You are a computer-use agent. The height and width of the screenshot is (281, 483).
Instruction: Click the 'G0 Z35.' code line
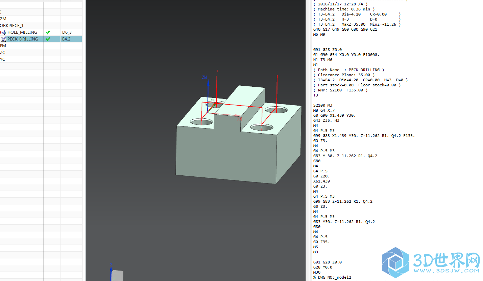pos(321,242)
